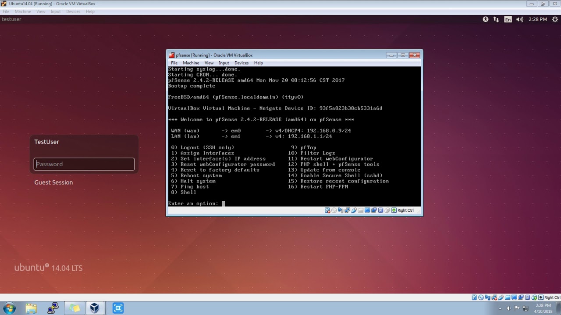
Task: Open the pfsense window View menu
Action: click(209, 63)
